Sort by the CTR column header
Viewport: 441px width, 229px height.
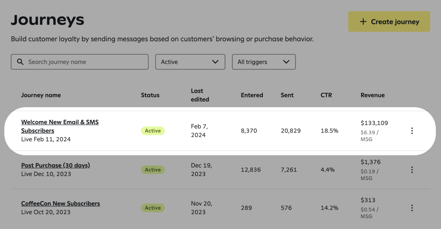click(x=326, y=95)
